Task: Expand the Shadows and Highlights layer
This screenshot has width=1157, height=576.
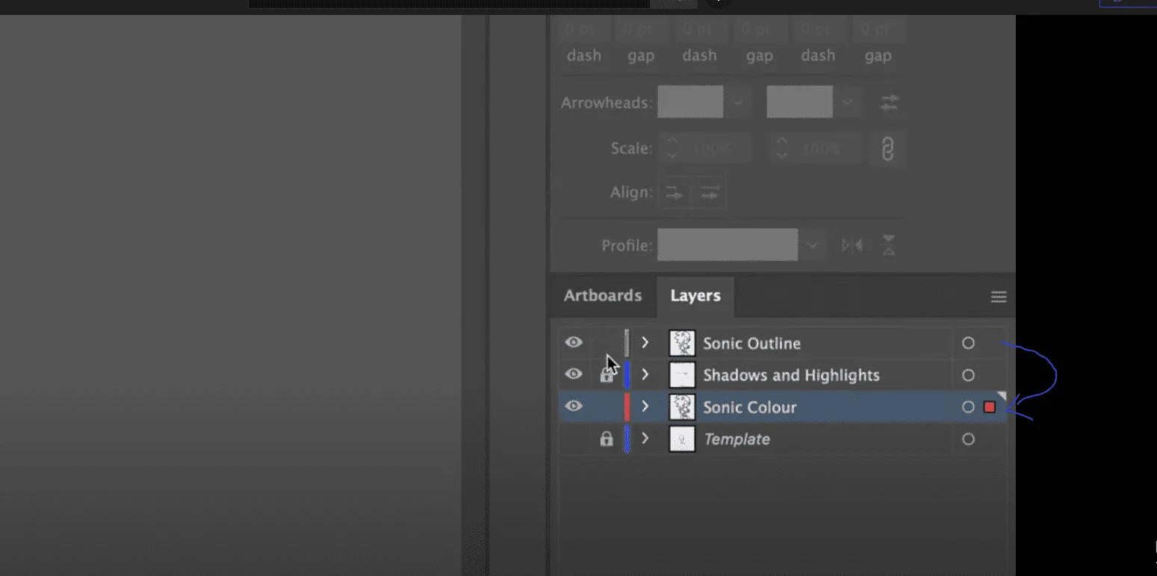Action: pos(645,375)
